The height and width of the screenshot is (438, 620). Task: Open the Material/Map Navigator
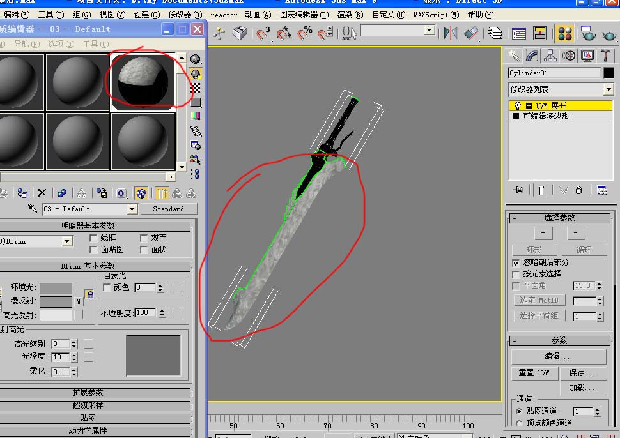(196, 174)
